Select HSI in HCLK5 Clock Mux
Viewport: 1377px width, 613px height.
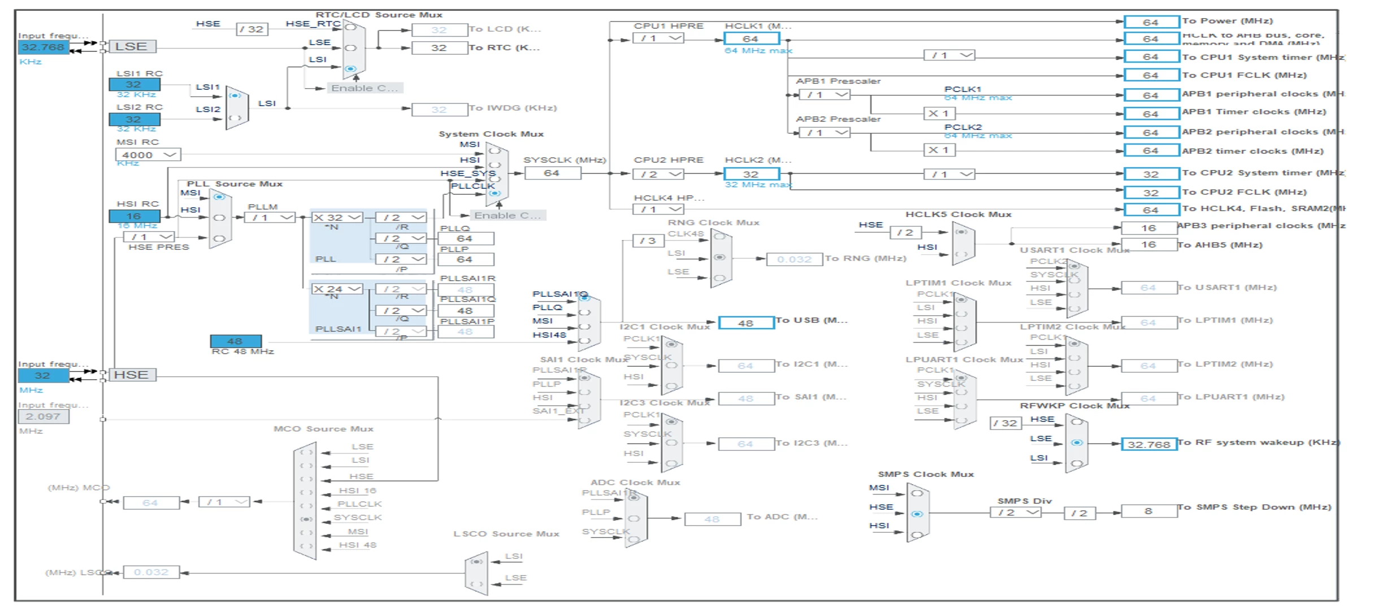click(x=962, y=254)
